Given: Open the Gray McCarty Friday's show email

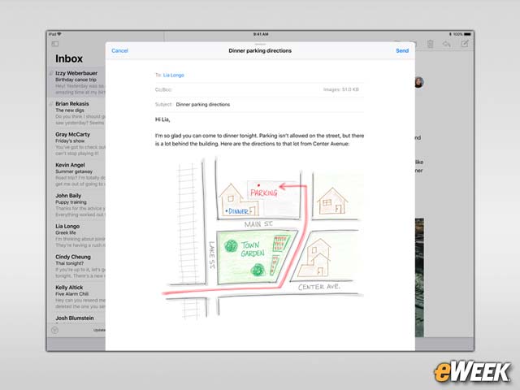Looking at the screenshot, I should coord(77,144).
